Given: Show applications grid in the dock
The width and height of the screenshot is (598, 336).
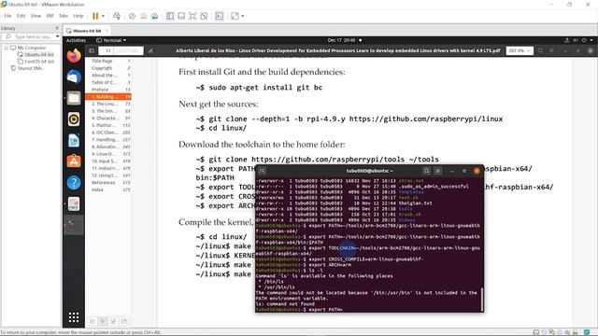Looking at the screenshot, I should pos(74,317).
